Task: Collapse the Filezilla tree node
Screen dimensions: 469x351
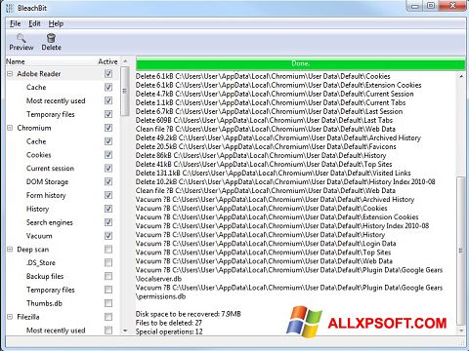Action: [x=10, y=317]
